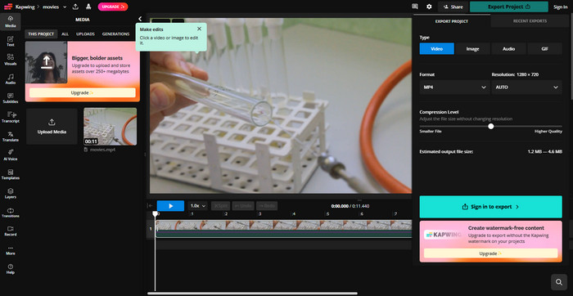573x296 pixels.
Task: Jump to timeline start arrow
Action: [150, 206]
